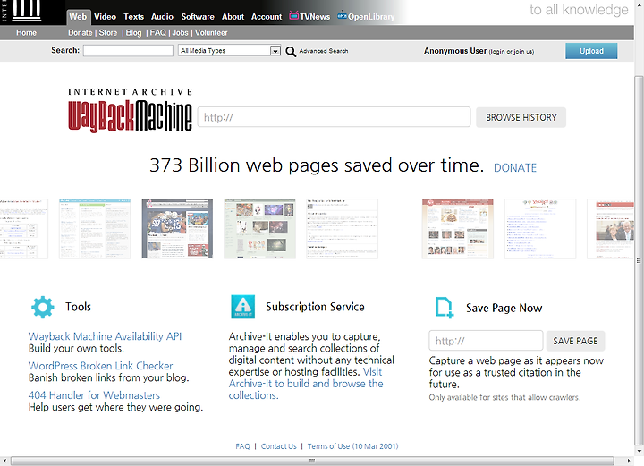Open the Account tab
This screenshot has width=644, height=466.
[267, 17]
